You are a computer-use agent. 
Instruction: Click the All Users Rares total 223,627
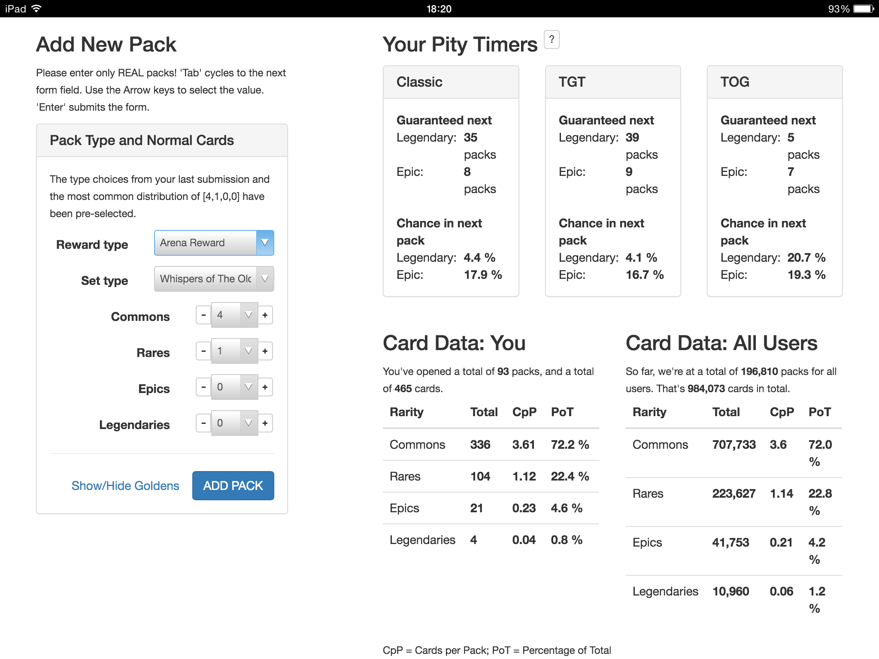coord(734,493)
